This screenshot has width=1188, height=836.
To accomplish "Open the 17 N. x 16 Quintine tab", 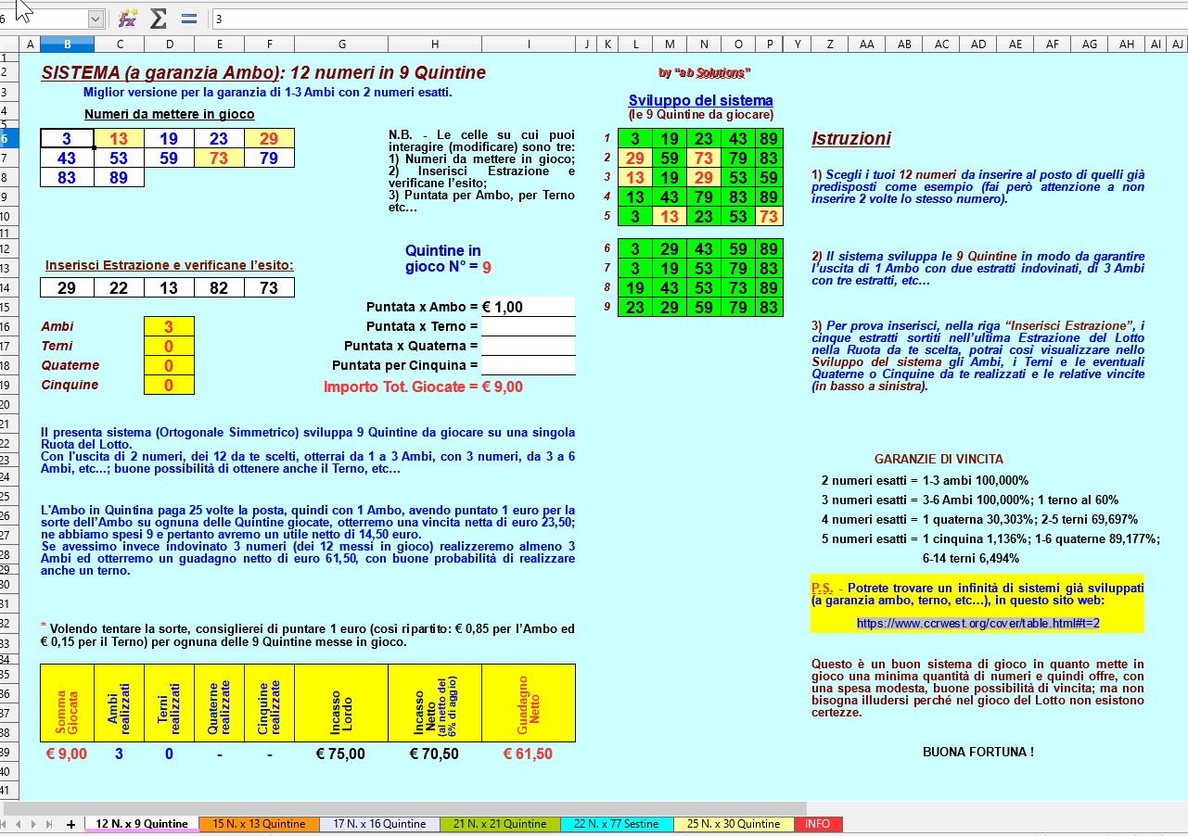I will pos(379,824).
